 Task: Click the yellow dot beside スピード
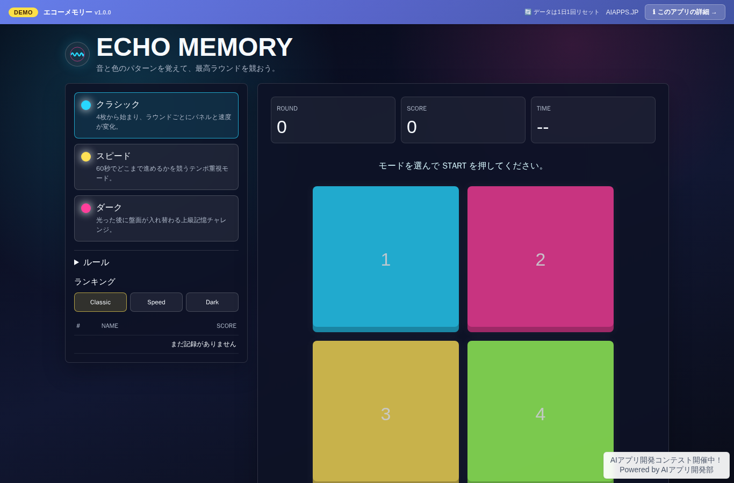[86, 157]
